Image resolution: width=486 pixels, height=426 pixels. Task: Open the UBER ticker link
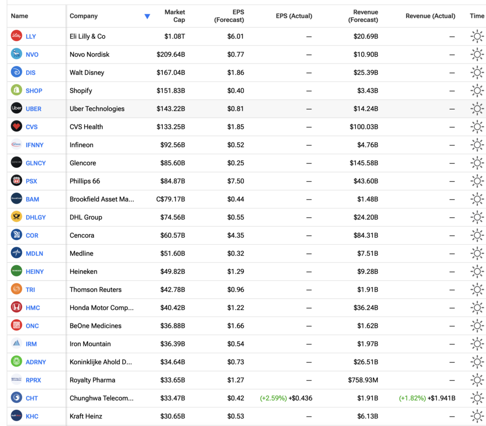click(x=34, y=109)
